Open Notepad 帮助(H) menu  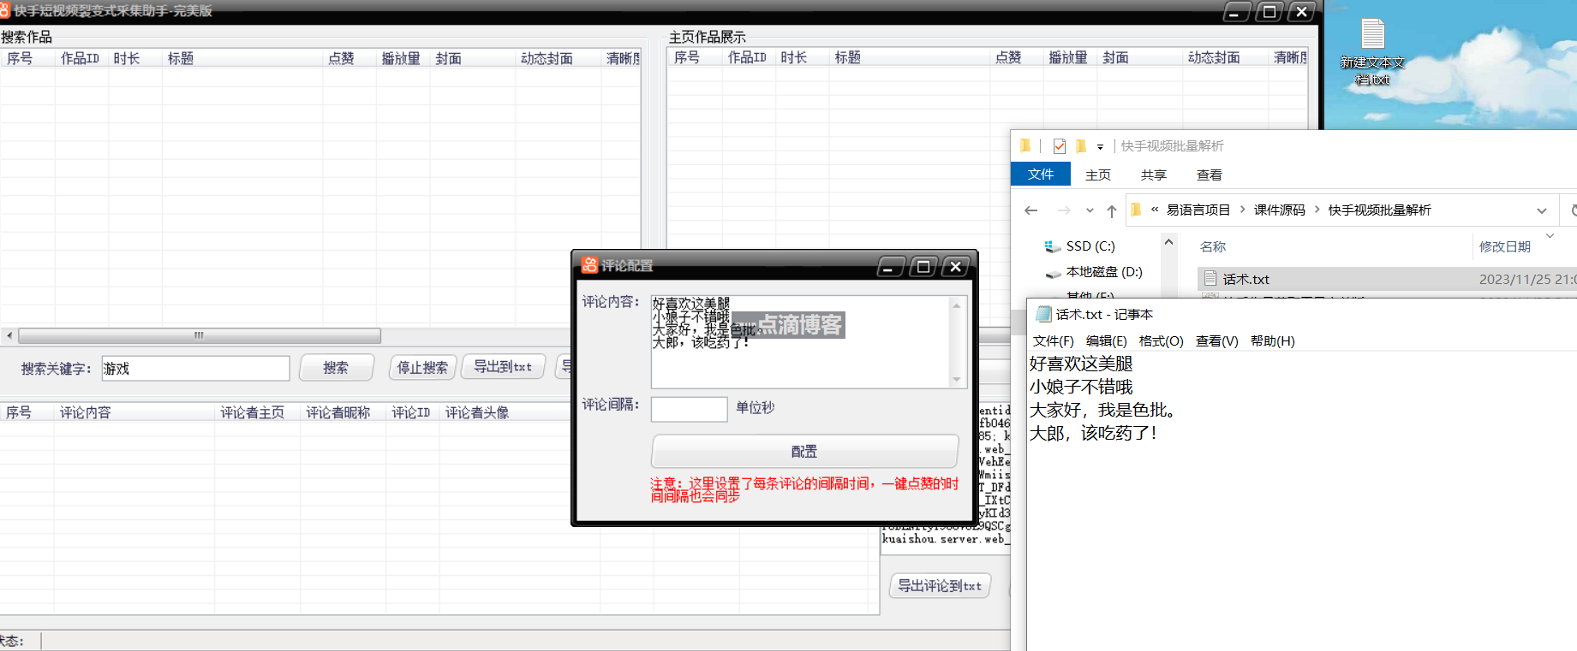pos(1273,340)
